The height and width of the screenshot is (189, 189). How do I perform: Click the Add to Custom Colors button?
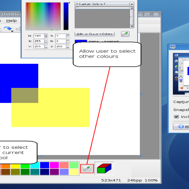[94, 34]
